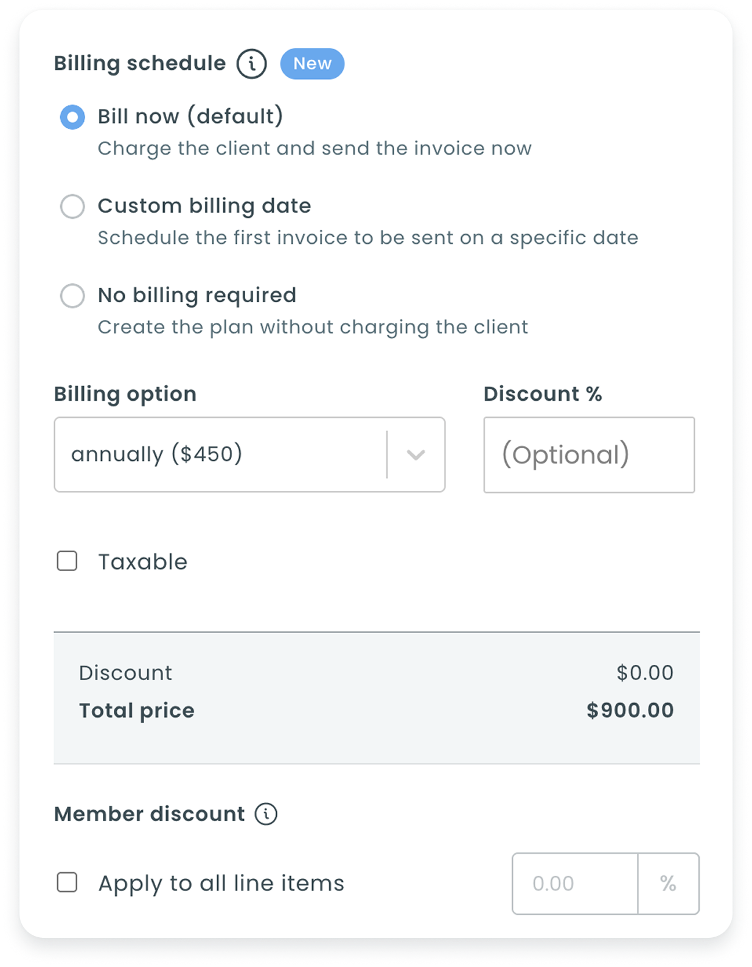Expand the chevron arrow in Billing option
Image resolution: width=752 pixels, height=967 pixels.
click(x=416, y=455)
